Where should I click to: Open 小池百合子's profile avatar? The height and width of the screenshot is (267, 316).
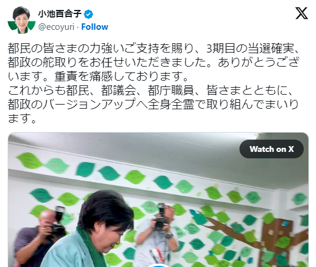point(22,20)
